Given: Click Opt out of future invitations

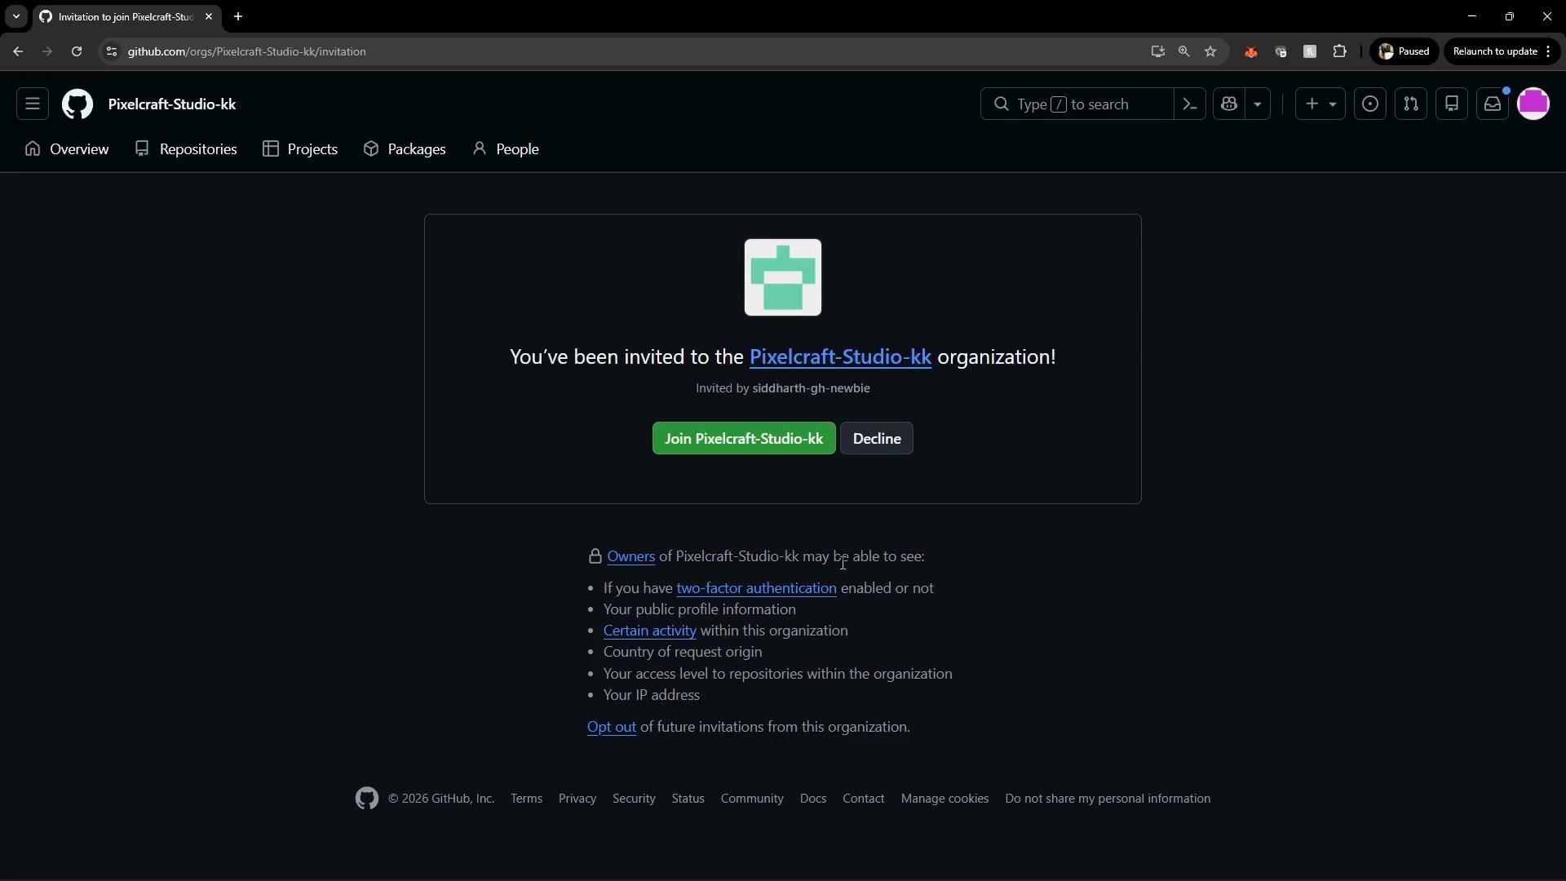Looking at the screenshot, I should tap(612, 727).
